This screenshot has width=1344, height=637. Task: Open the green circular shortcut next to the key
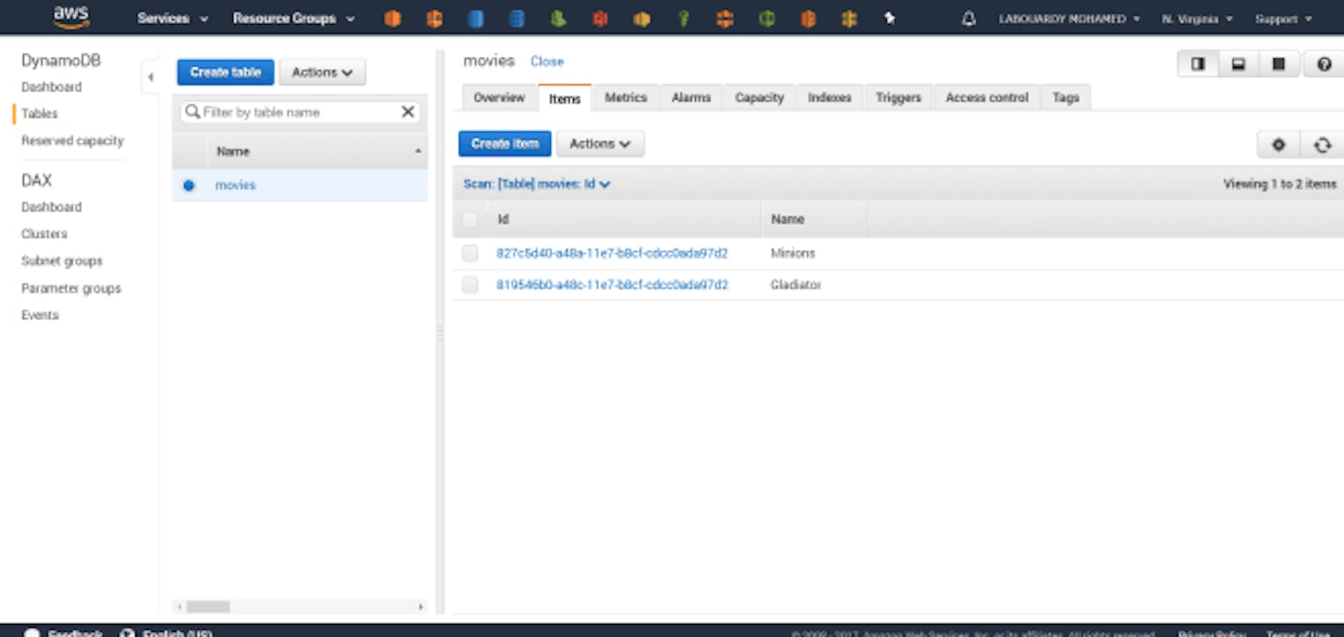click(766, 19)
